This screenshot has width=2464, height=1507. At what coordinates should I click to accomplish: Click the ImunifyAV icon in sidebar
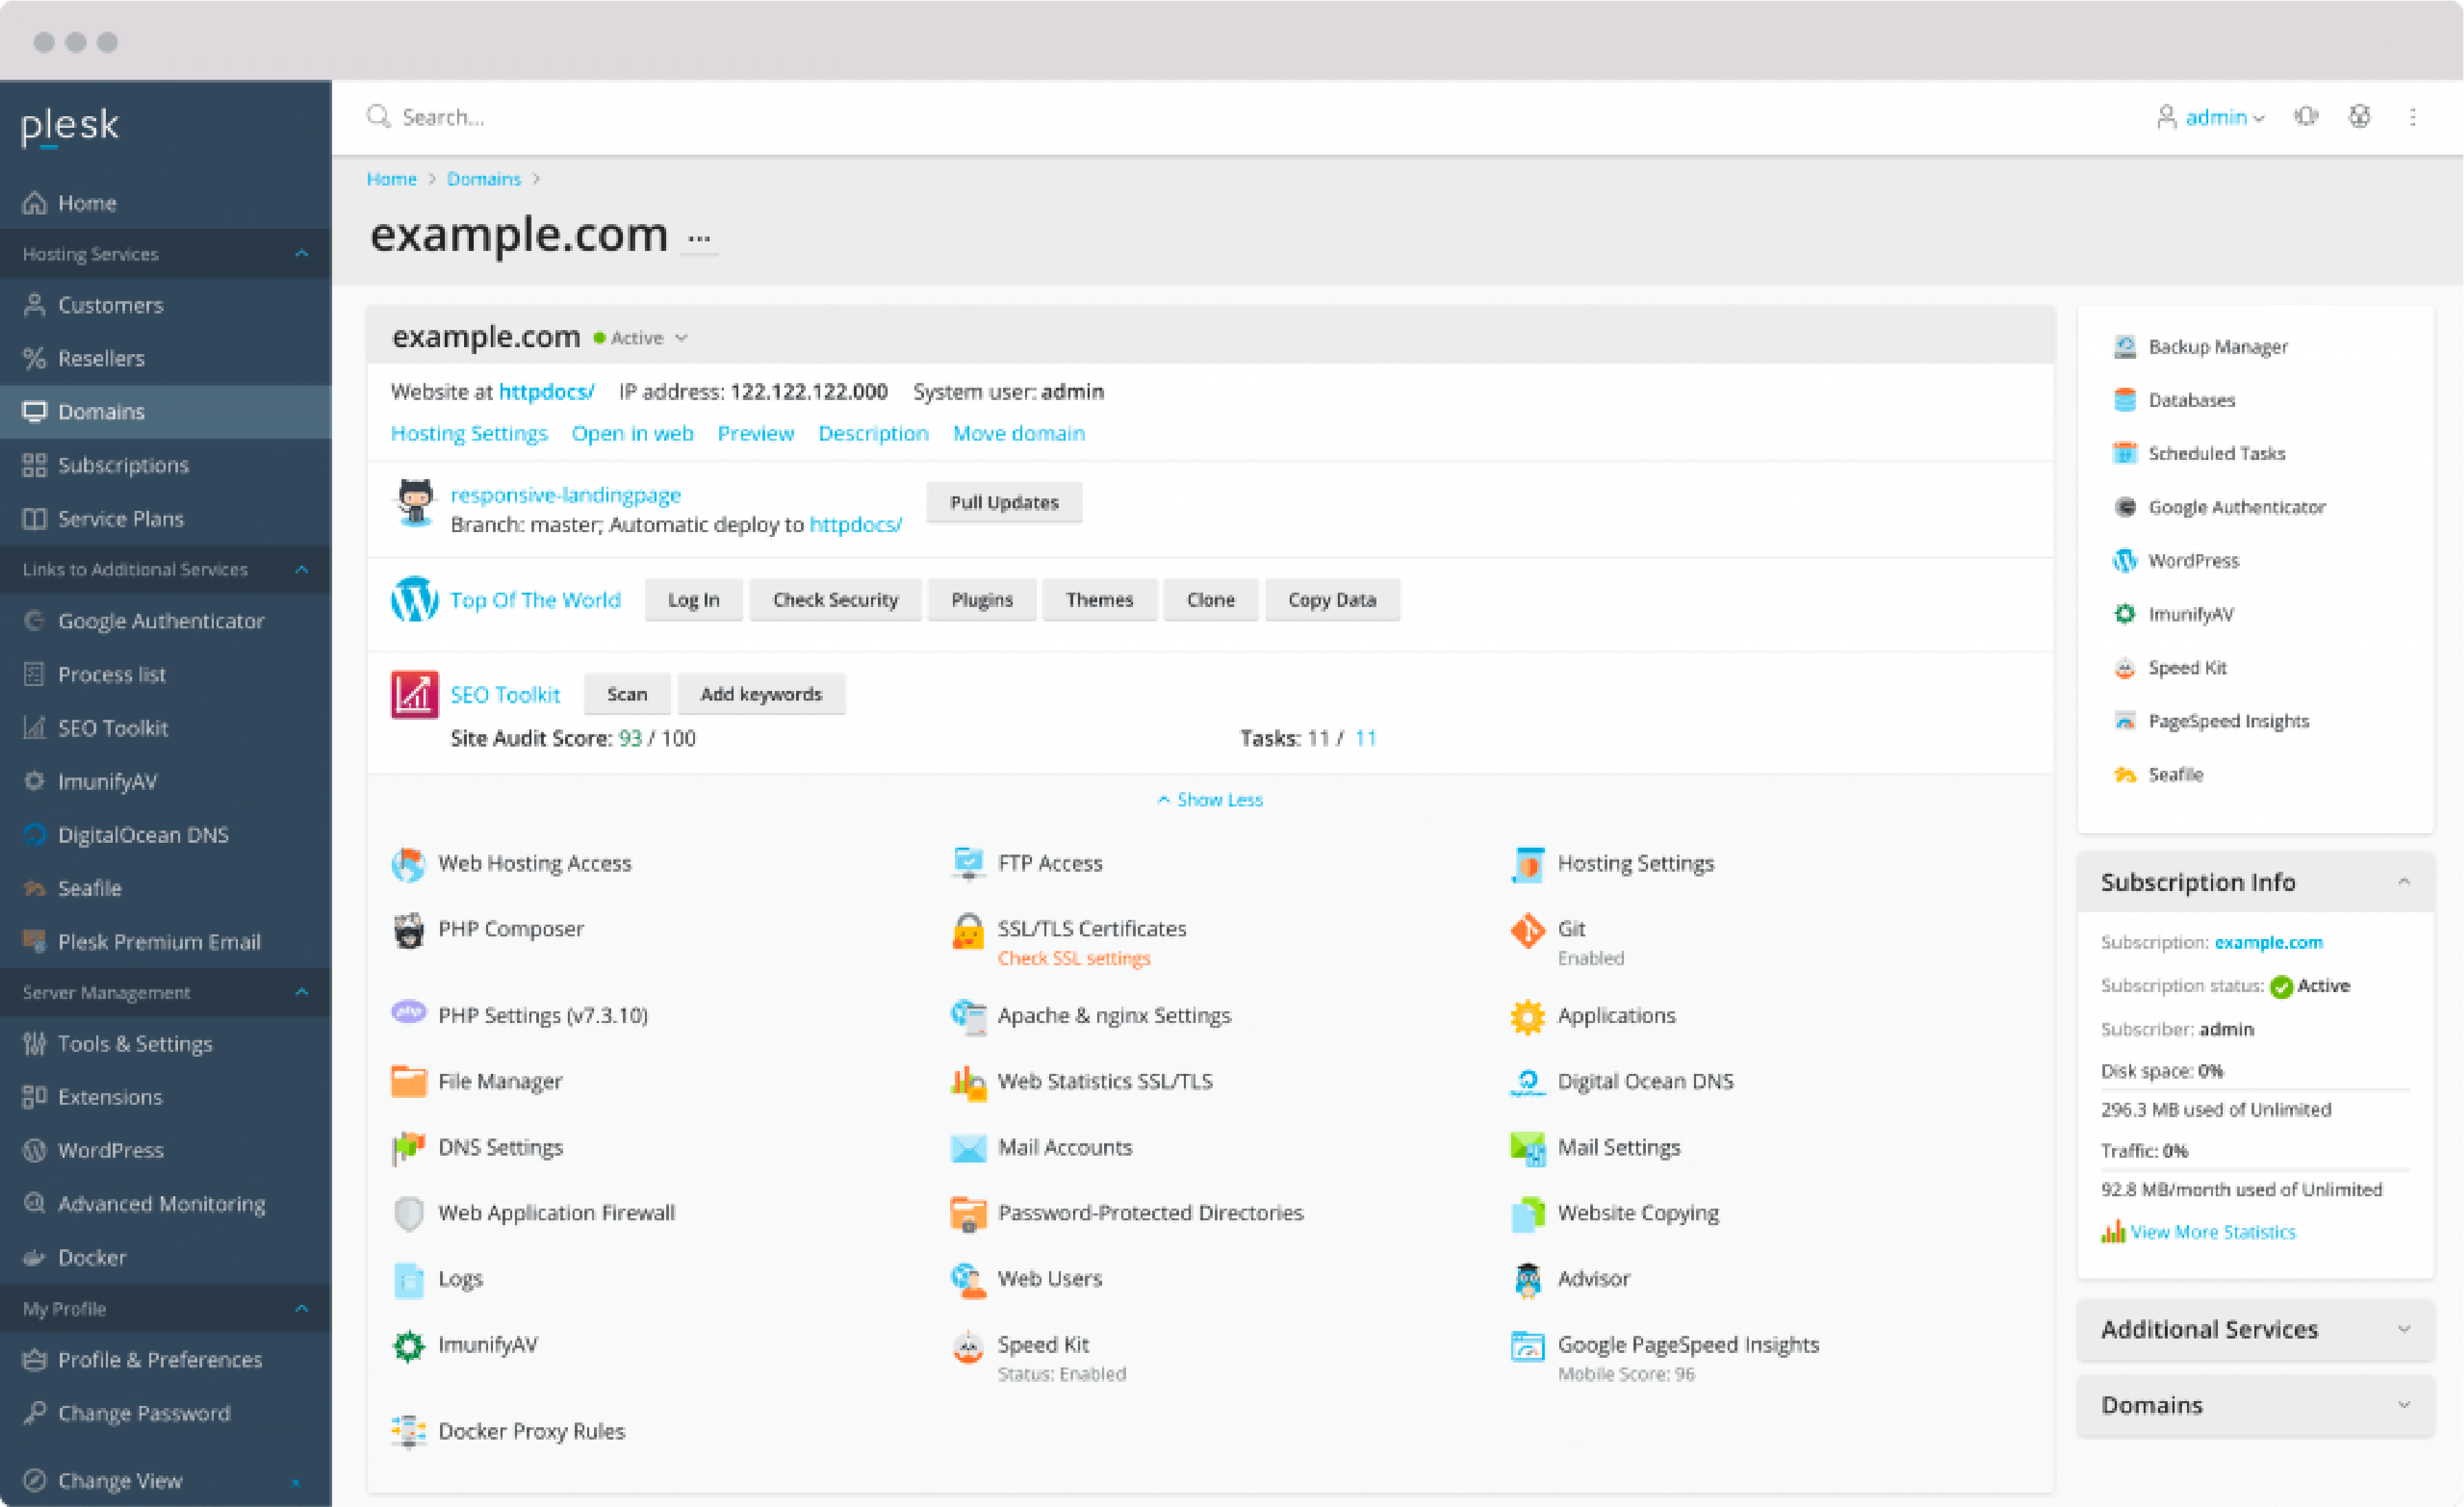click(30, 780)
